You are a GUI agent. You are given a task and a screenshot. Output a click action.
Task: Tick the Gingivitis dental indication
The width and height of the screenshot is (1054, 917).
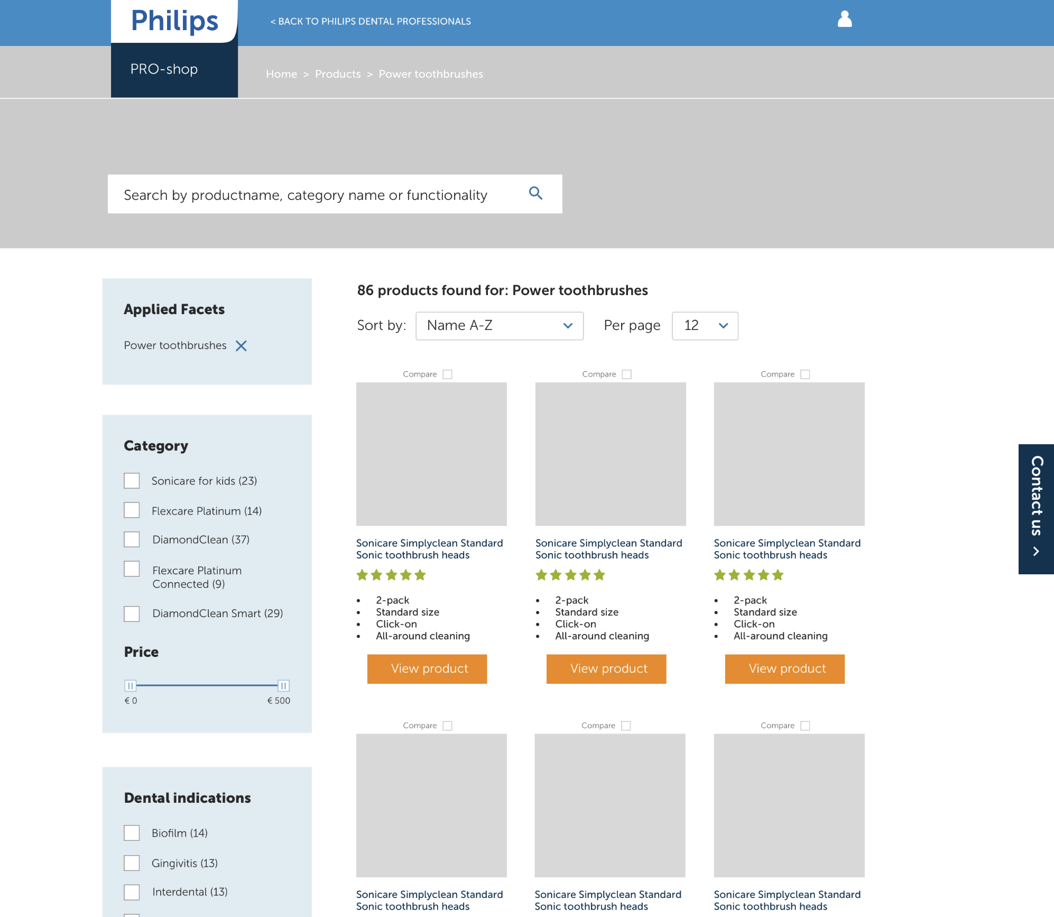pos(132,863)
